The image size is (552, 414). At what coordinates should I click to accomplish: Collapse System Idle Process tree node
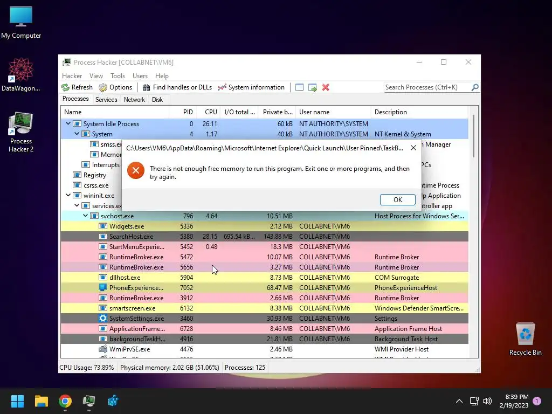[x=68, y=123]
